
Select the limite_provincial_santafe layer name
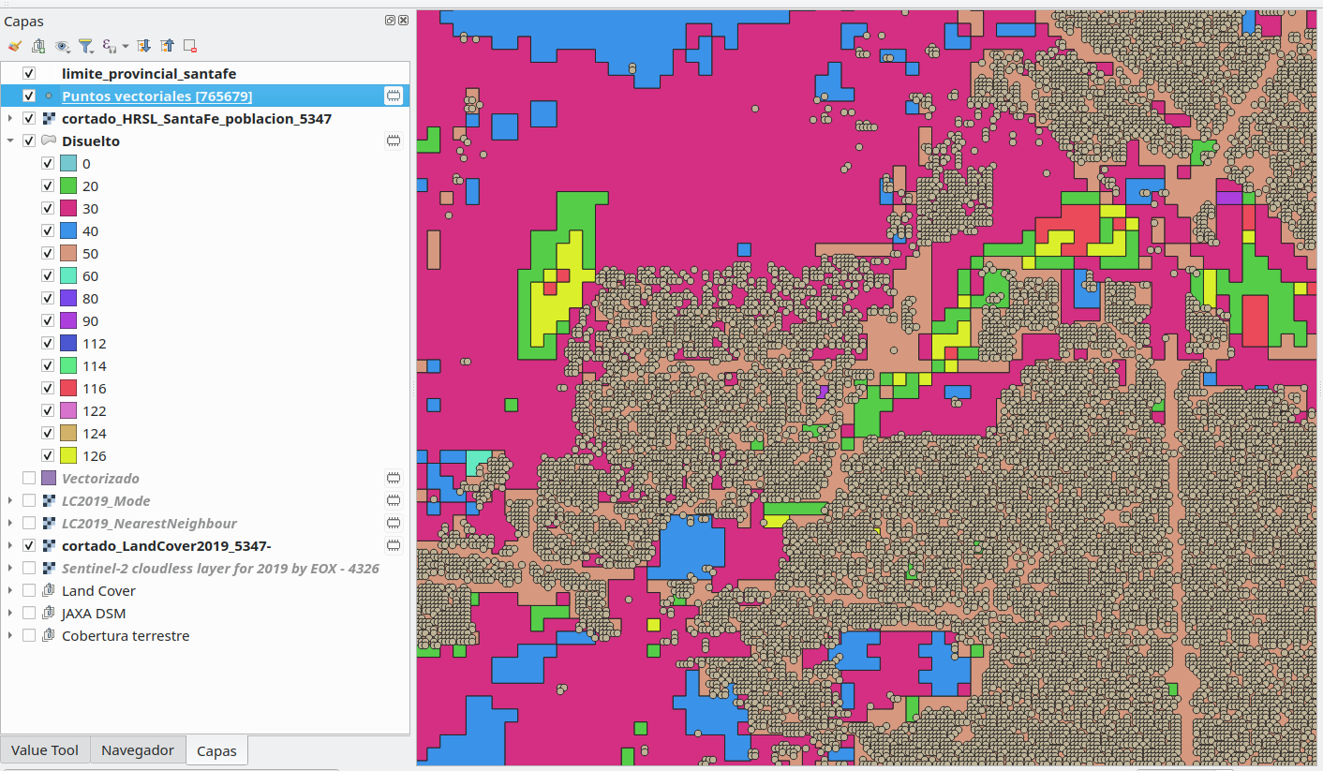(x=149, y=73)
